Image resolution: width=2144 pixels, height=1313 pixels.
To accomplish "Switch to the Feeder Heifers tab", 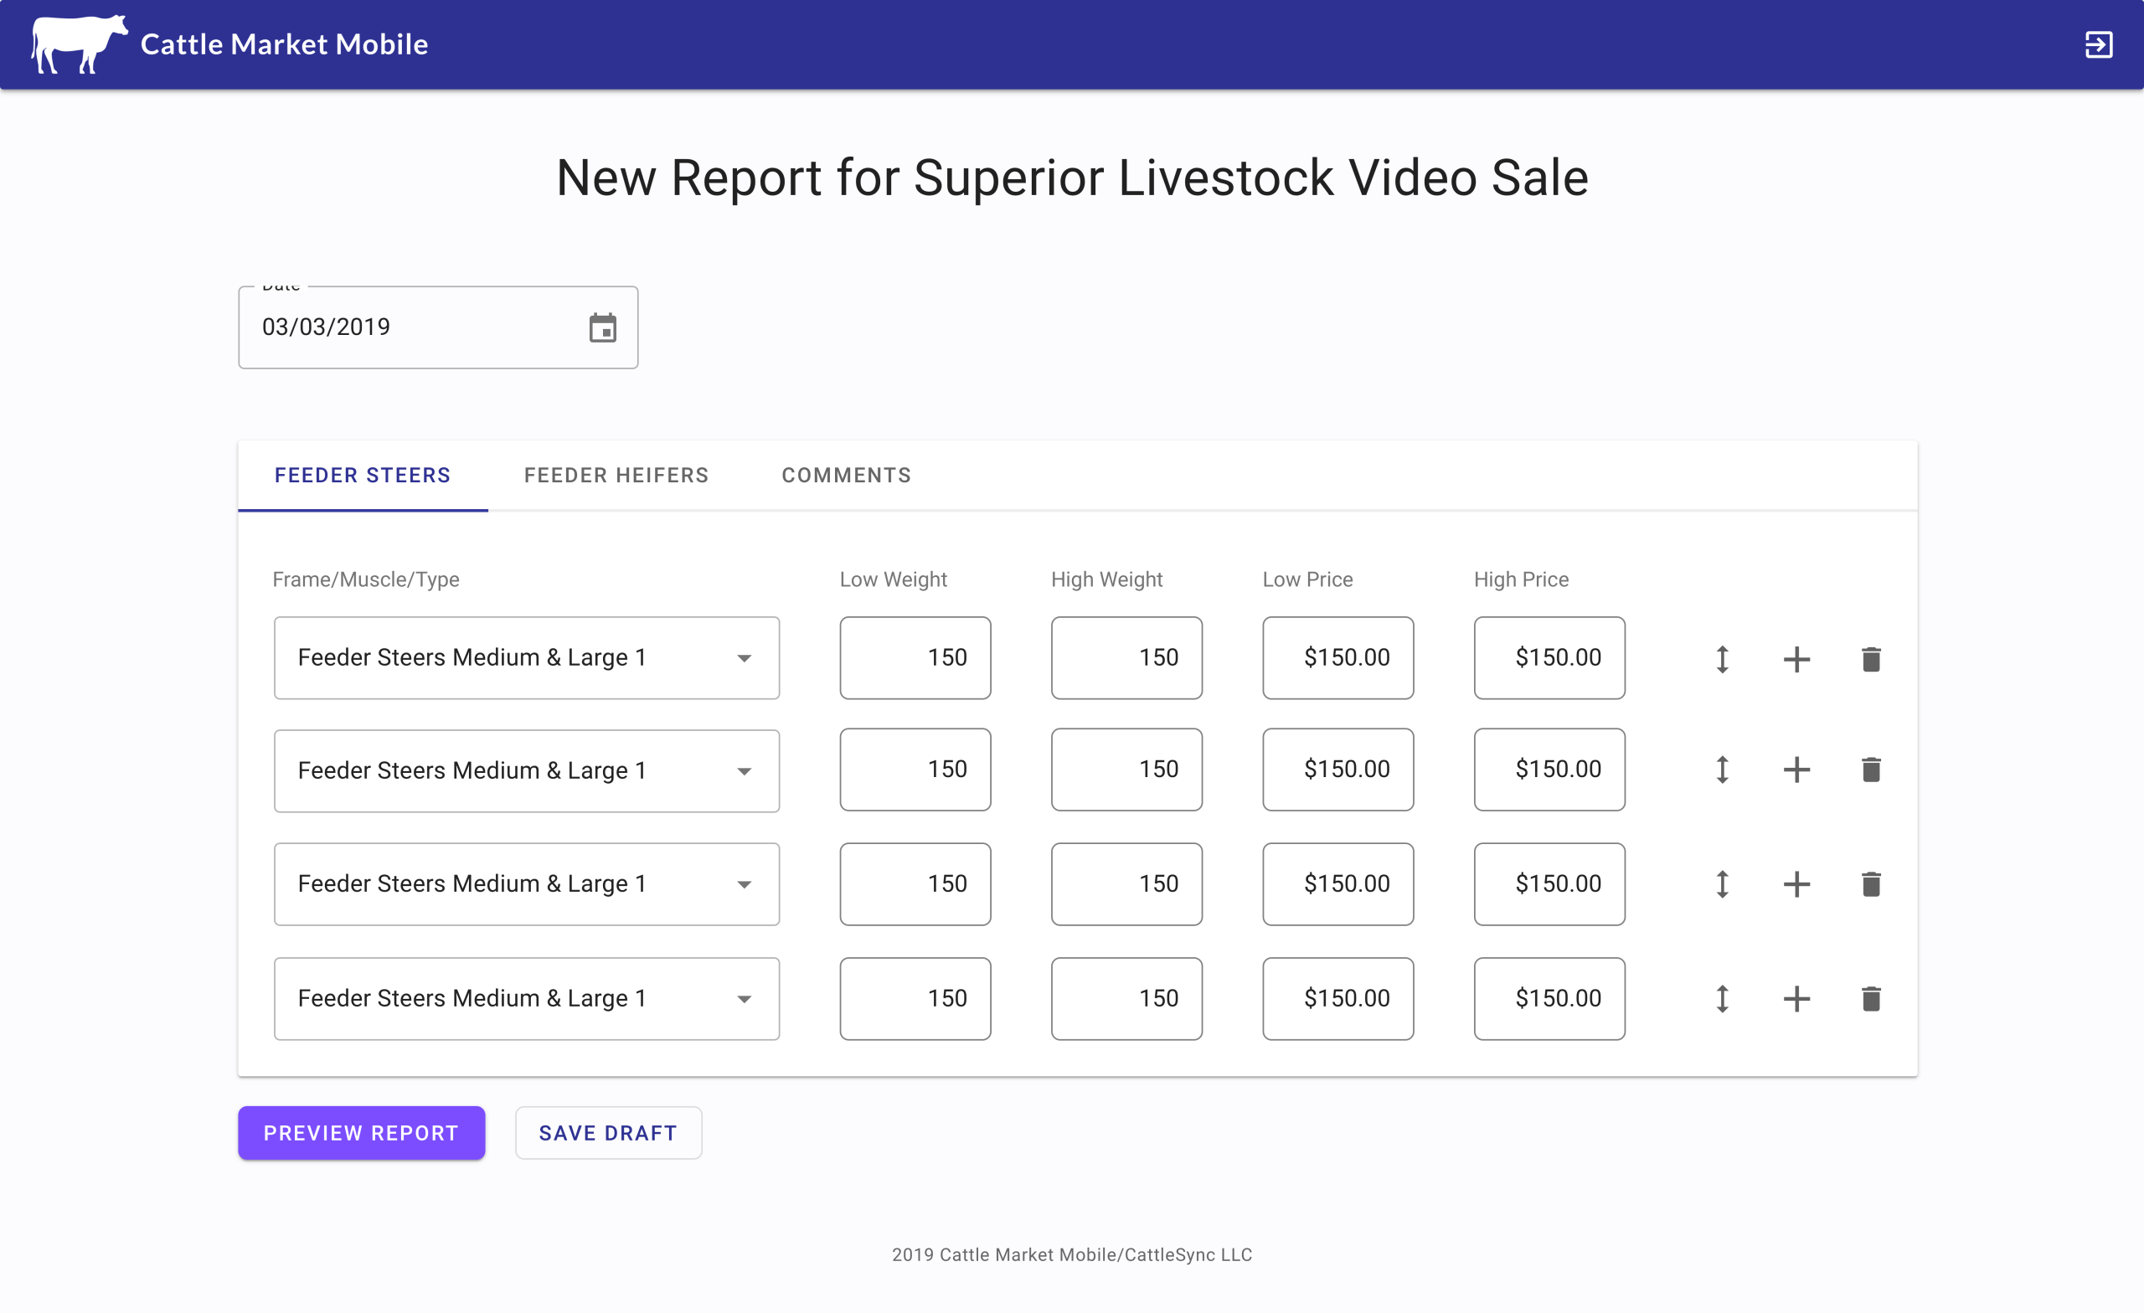I will tap(616, 475).
